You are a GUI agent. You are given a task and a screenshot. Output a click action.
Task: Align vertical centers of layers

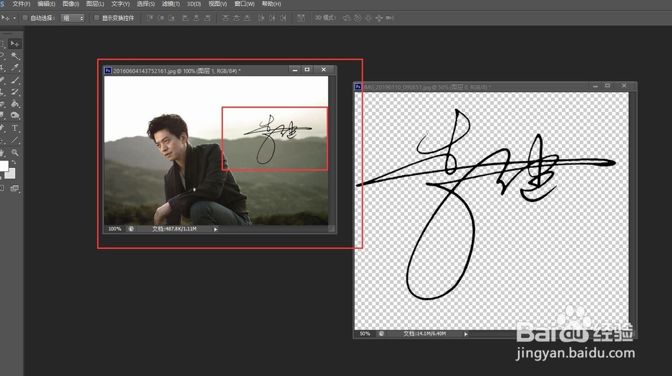pos(161,18)
